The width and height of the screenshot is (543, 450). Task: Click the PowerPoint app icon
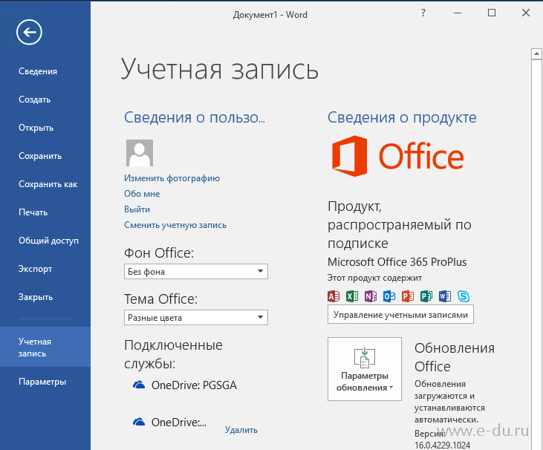click(x=408, y=296)
